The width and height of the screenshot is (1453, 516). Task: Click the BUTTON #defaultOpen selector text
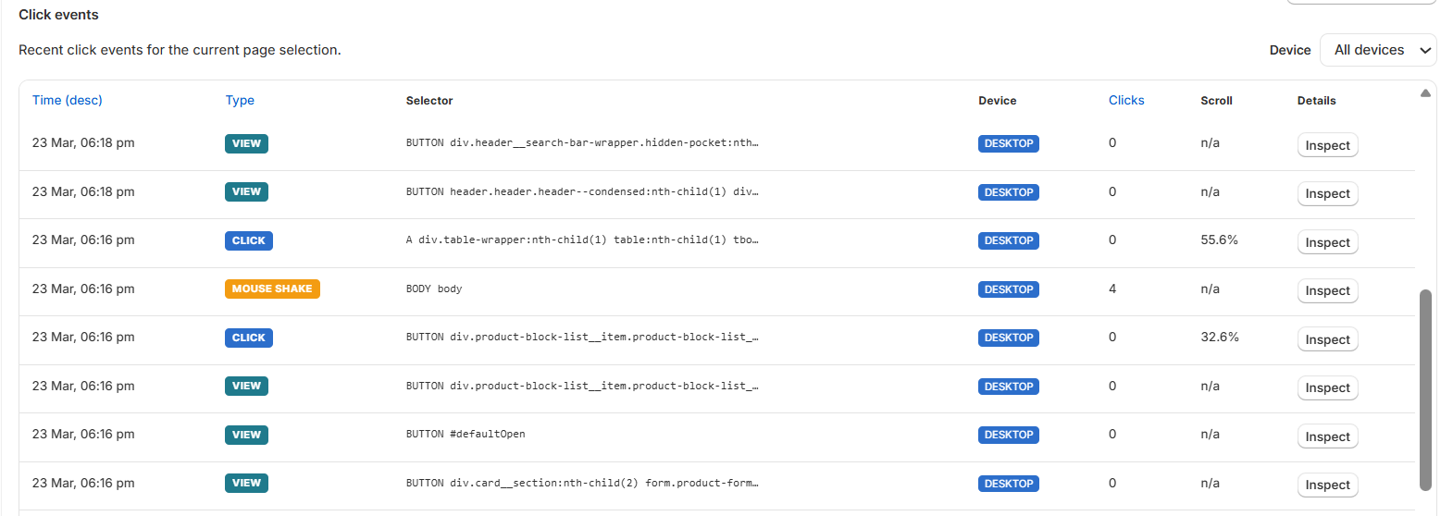click(465, 434)
